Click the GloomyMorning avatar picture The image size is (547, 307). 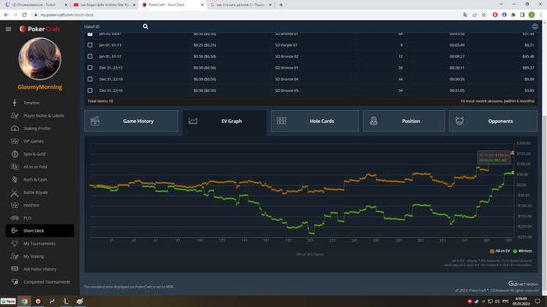point(40,58)
